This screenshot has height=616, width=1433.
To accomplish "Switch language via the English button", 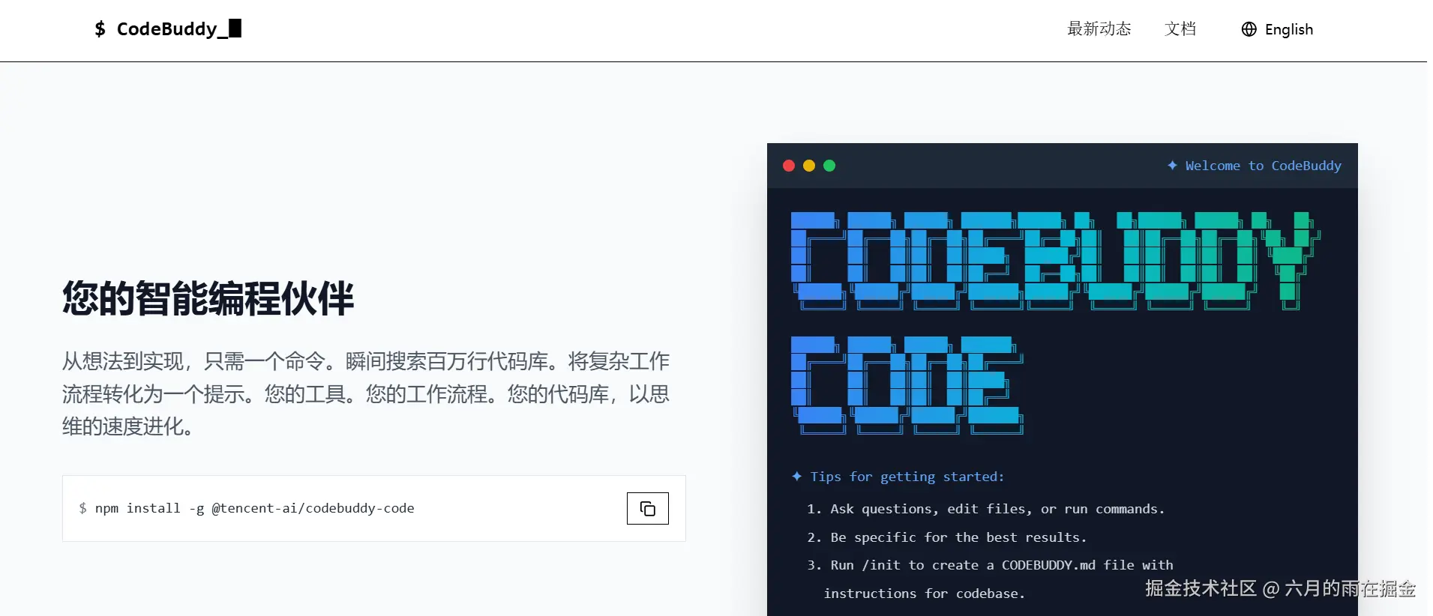I will [x=1277, y=29].
